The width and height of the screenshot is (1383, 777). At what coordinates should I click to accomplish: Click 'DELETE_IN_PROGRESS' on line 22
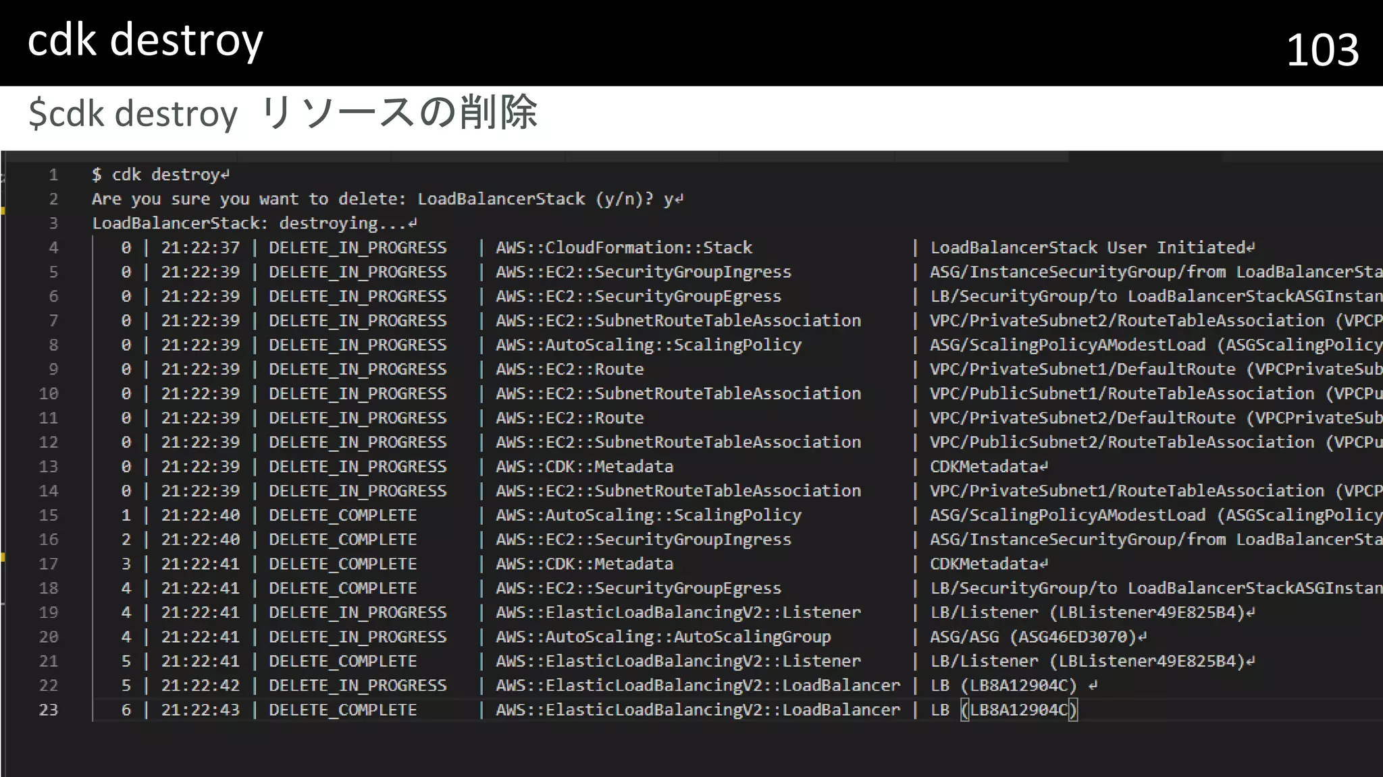(x=357, y=685)
